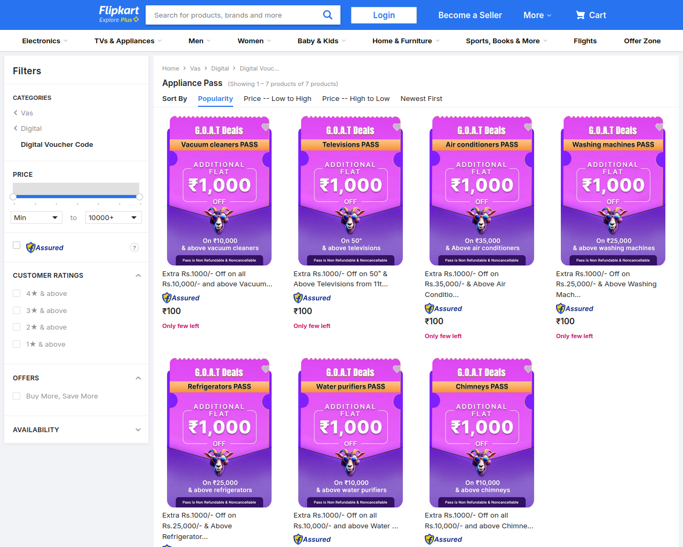
Task: Go to Offer Zone
Action: point(642,41)
